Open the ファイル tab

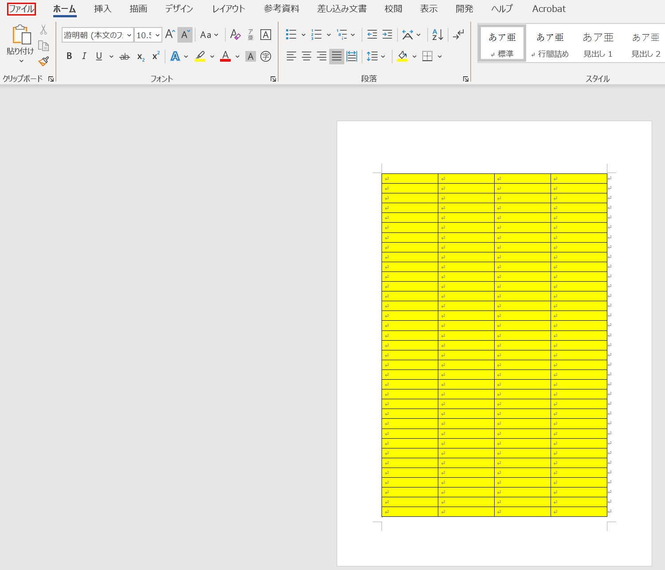21,9
